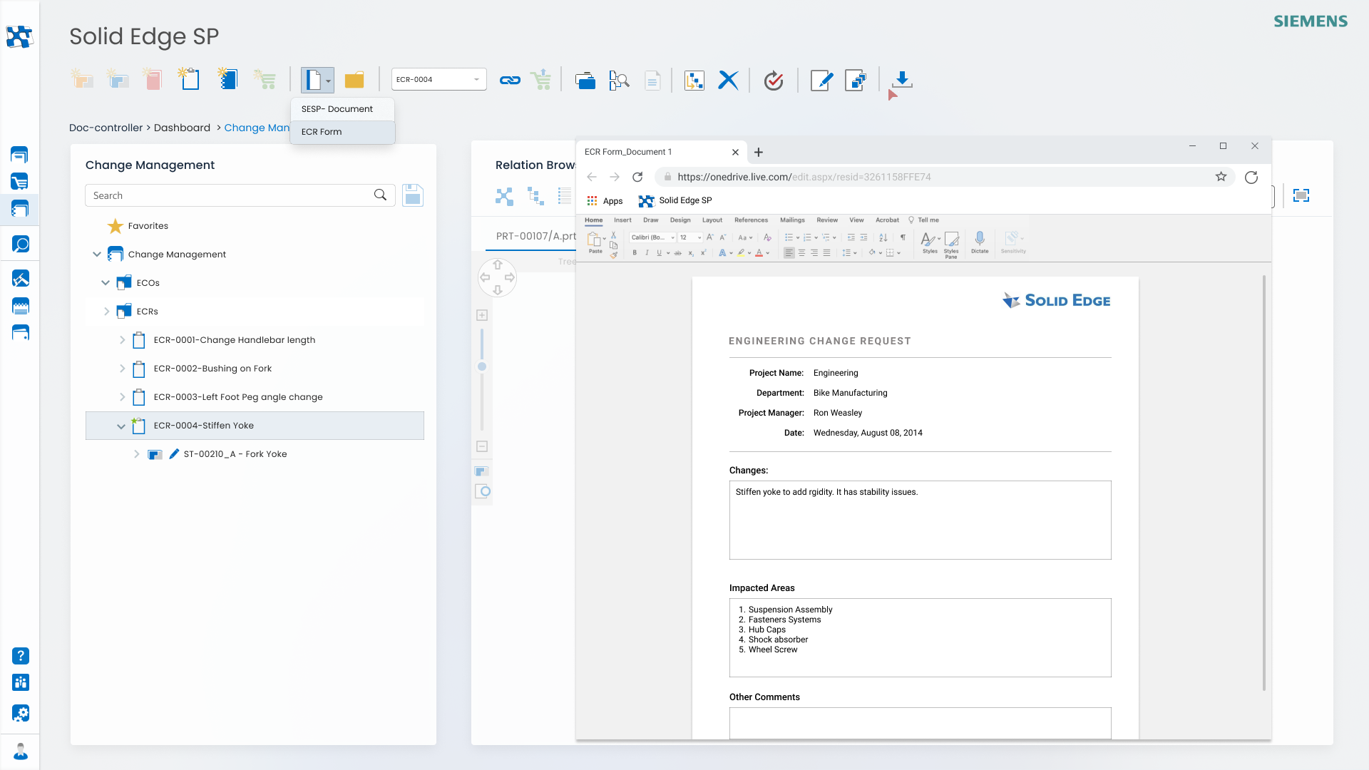Viewport: 1369px width, 770px height.
Task: Click the cart upload icon near ECR-0004
Action: coord(542,79)
